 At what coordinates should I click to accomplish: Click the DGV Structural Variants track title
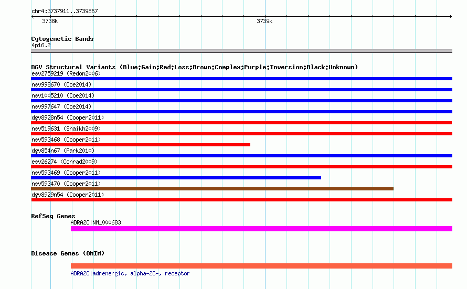[x=195, y=67]
